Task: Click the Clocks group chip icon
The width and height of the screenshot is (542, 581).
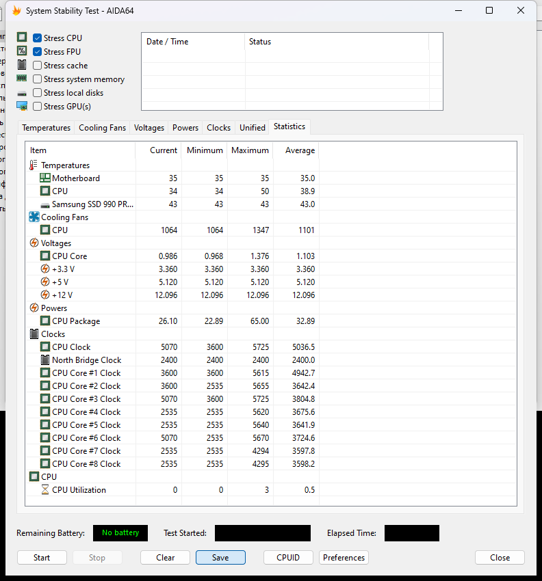Action: (x=34, y=334)
